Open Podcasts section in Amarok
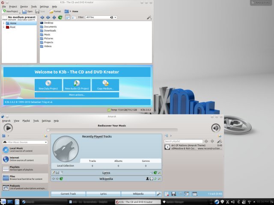This screenshot has width=274, height=205. click(x=25, y=187)
